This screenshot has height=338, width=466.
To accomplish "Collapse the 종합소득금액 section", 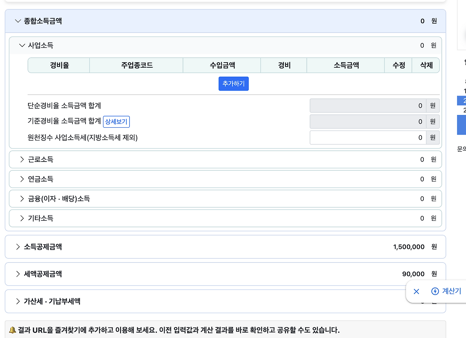I will [x=17, y=21].
